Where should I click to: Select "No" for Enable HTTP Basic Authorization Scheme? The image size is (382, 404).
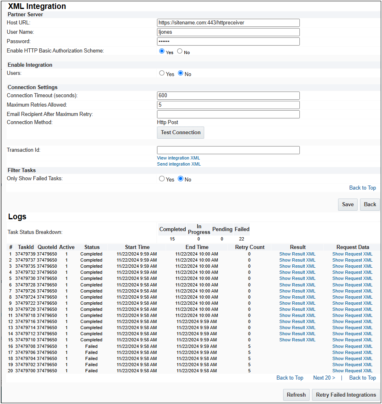[180, 52]
